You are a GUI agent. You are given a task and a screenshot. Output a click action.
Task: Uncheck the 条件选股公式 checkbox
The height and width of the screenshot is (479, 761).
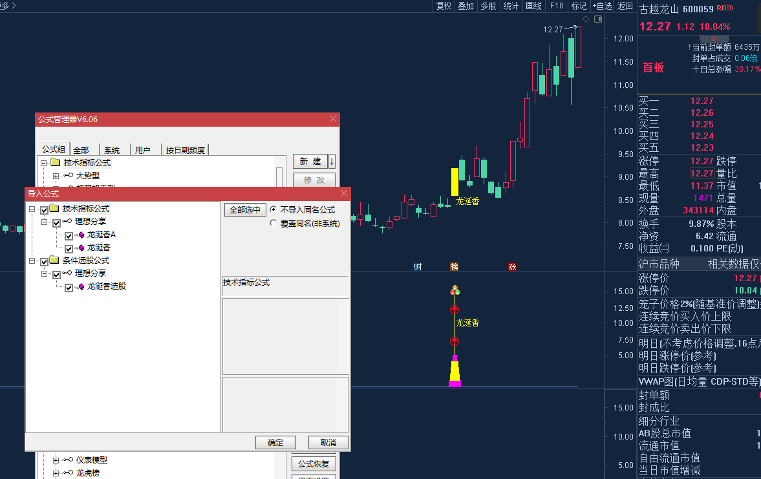coord(44,262)
